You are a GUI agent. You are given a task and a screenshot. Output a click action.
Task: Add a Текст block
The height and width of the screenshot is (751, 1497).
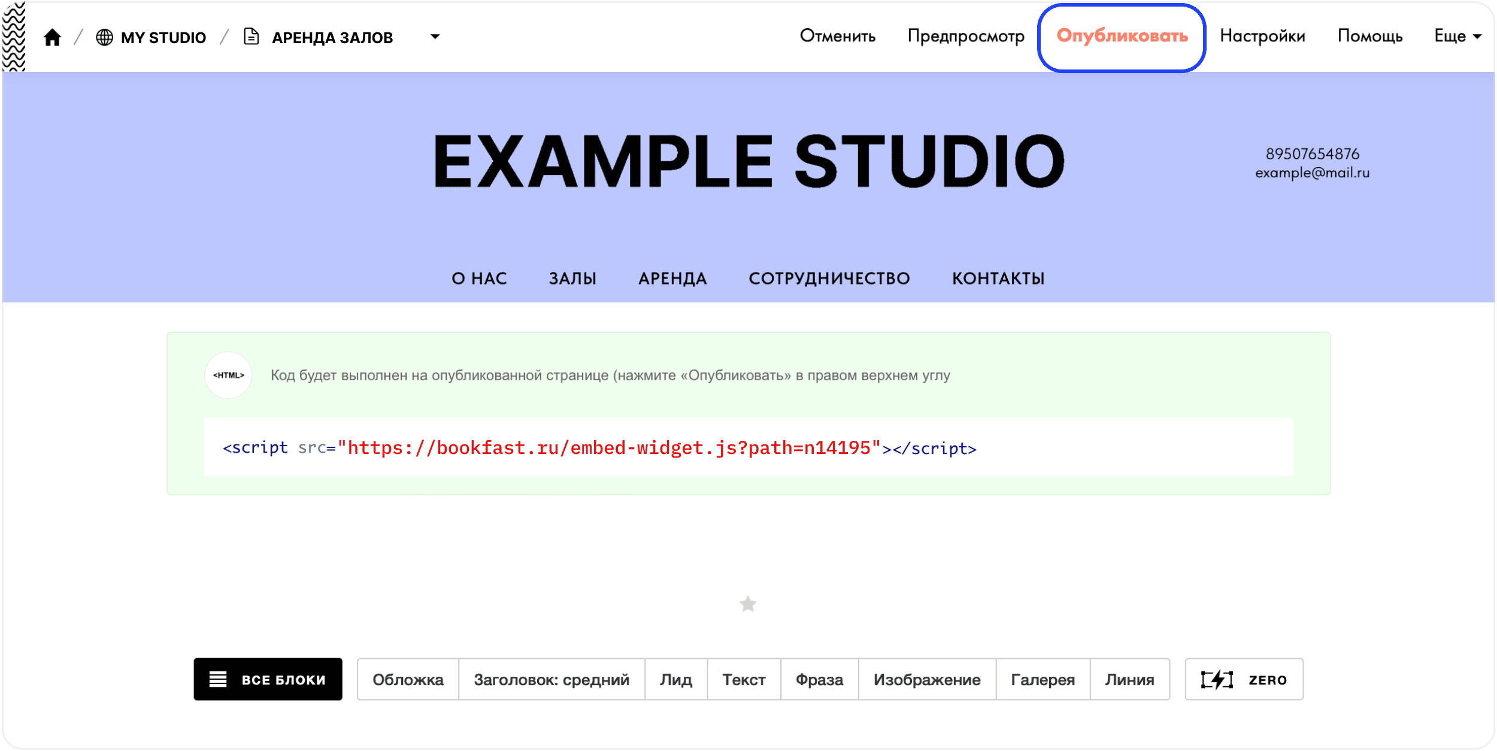click(x=744, y=680)
